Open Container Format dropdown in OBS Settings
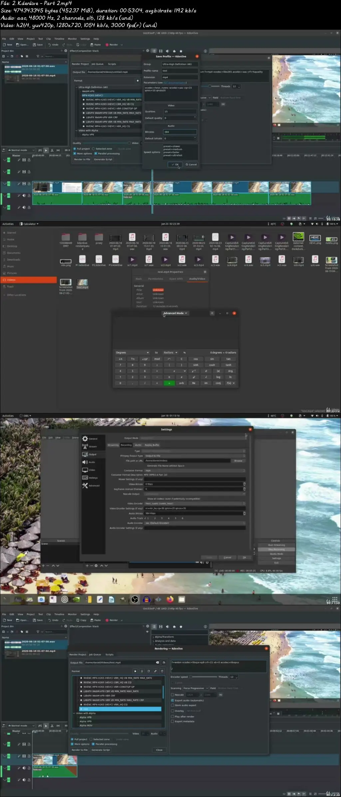341x797 pixels. [195, 470]
